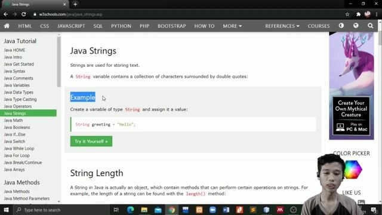Open the browser extensions puzzle icon

pos(358,14)
